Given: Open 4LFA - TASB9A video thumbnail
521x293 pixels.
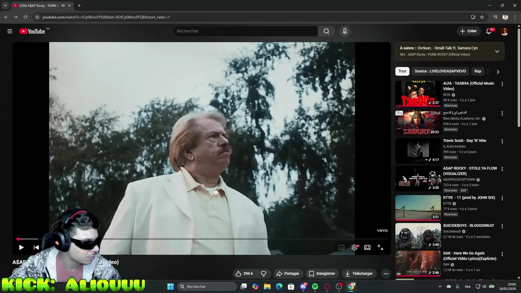Looking at the screenshot, I should (418, 94).
